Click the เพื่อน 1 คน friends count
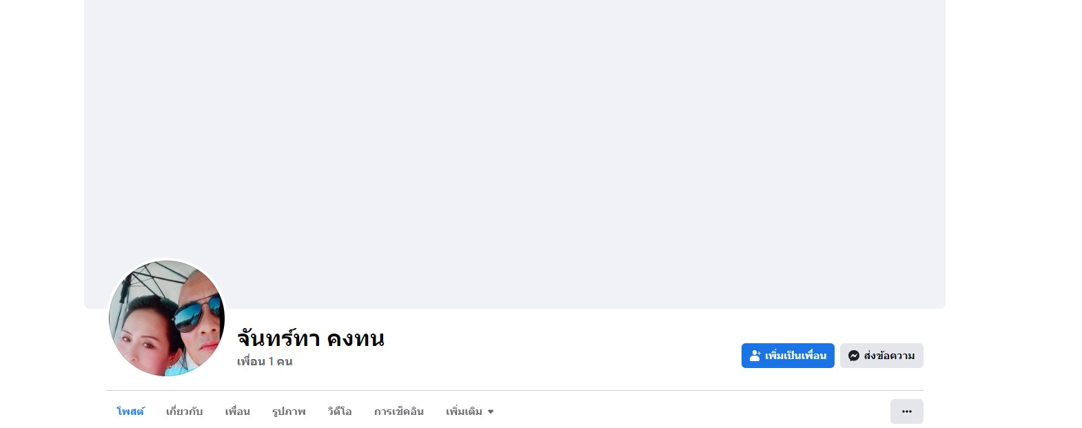 coord(265,361)
